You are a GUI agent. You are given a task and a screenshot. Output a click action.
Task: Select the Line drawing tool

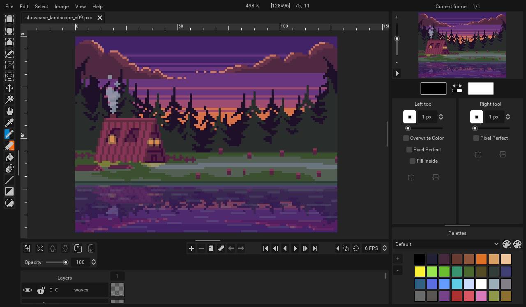(9, 180)
